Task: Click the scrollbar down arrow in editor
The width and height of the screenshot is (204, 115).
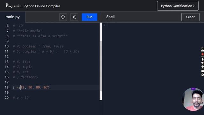Action: pyautogui.click(x=101, y=99)
